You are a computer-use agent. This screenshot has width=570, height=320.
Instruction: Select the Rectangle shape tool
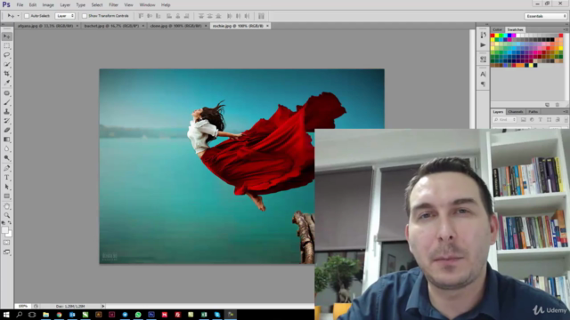tap(7, 196)
